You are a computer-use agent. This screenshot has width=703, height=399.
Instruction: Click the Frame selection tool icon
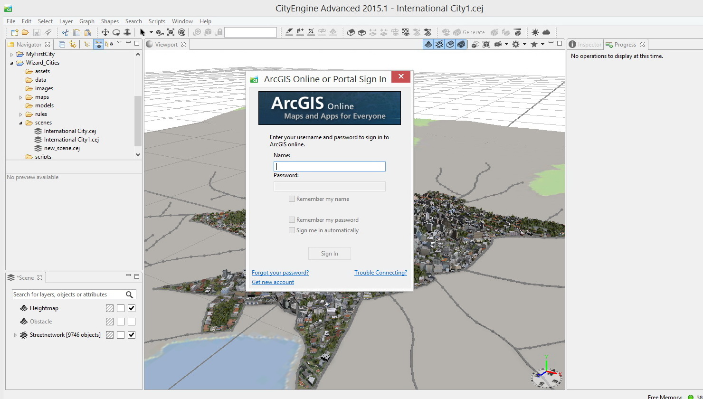point(171,32)
